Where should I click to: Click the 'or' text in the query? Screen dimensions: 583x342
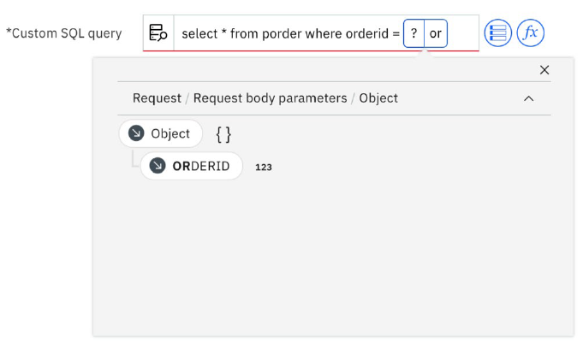pyautogui.click(x=436, y=33)
